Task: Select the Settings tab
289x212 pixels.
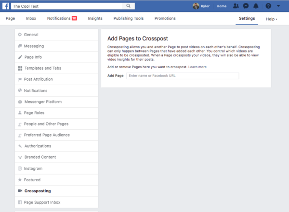Action: point(247,18)
